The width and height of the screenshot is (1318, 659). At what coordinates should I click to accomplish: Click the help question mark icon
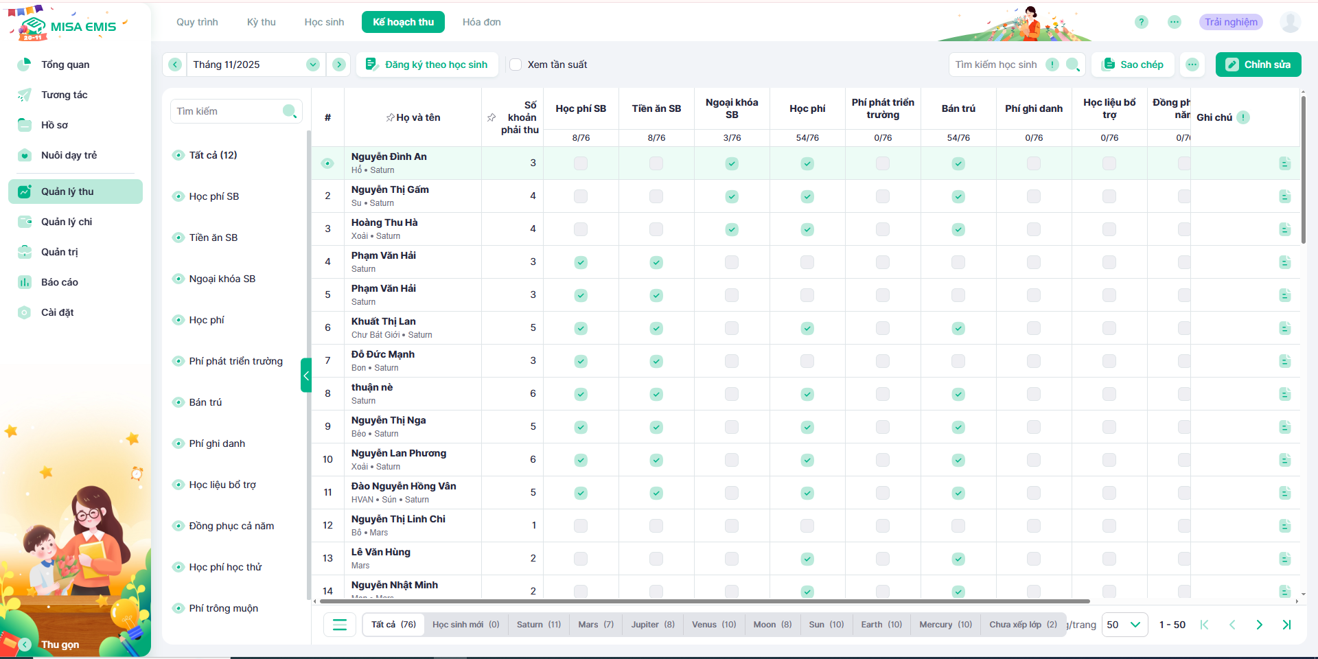point(1141,22)
